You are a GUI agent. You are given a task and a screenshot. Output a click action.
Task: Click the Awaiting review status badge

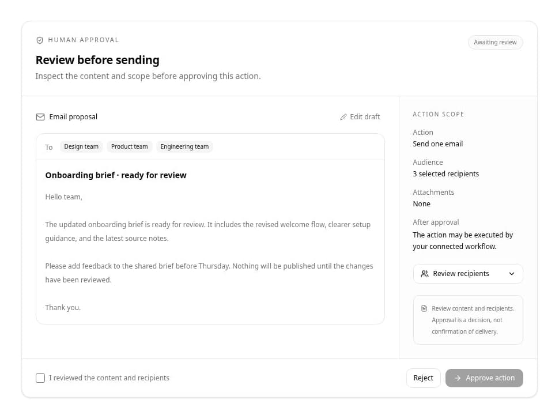pyautogui.click(x=495, y=42)
